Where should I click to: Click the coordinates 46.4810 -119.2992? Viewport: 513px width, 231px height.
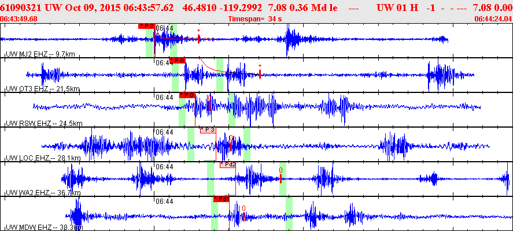pos(223,8)
